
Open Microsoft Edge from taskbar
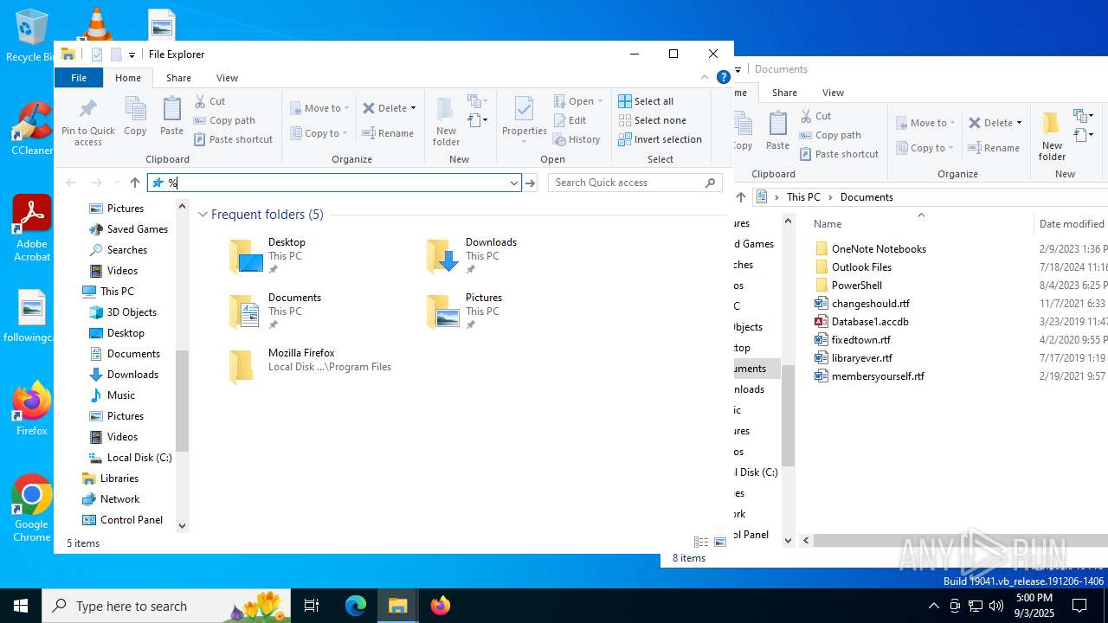pyautogui.click(x=356, y=606)
